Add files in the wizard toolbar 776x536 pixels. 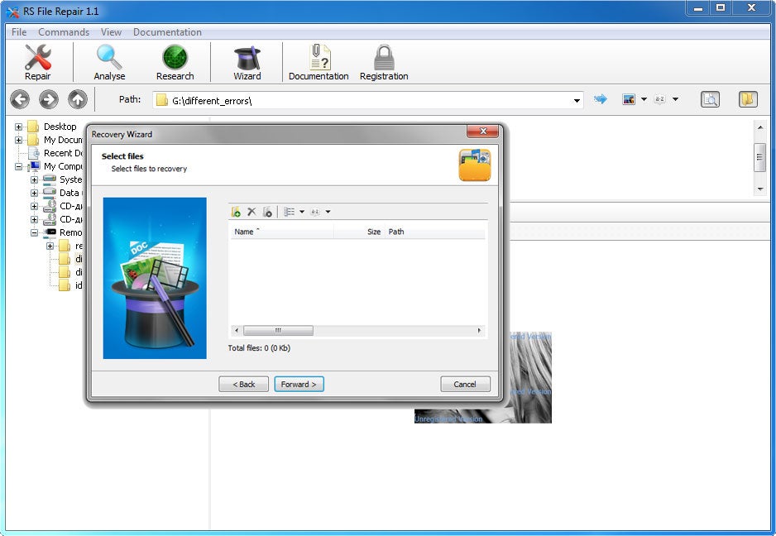coord(236,212)
